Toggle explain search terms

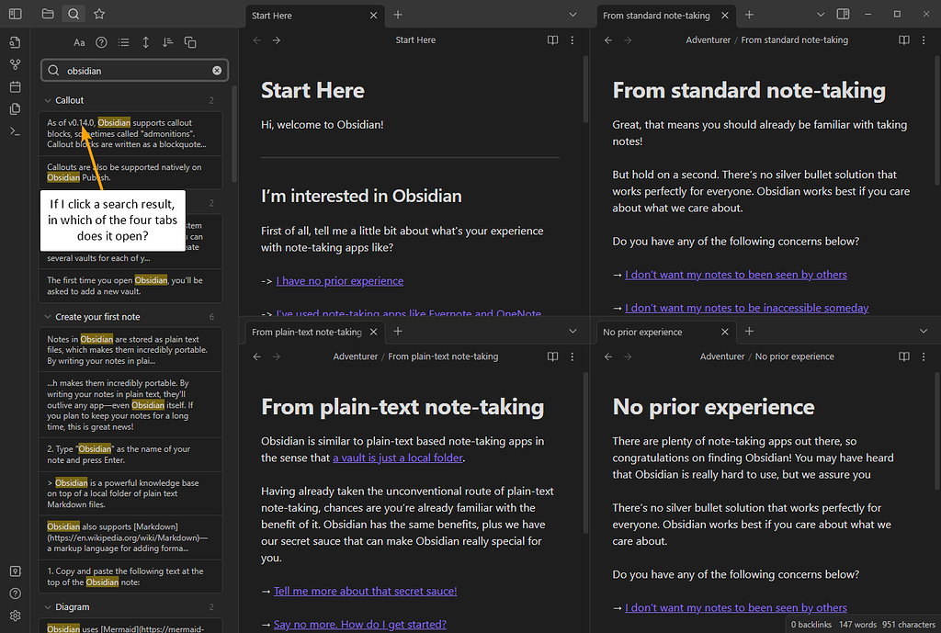tap(101, 42)
